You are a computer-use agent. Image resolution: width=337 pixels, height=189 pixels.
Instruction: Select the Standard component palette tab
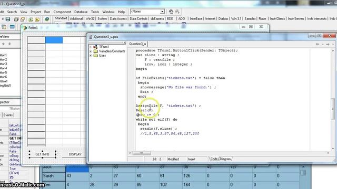pos(61,18)
